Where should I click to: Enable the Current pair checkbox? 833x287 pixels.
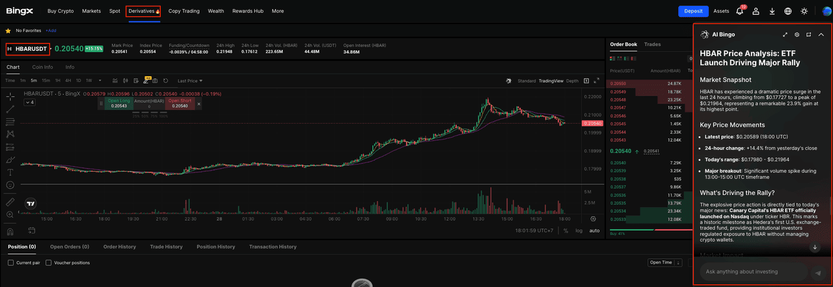11,263
